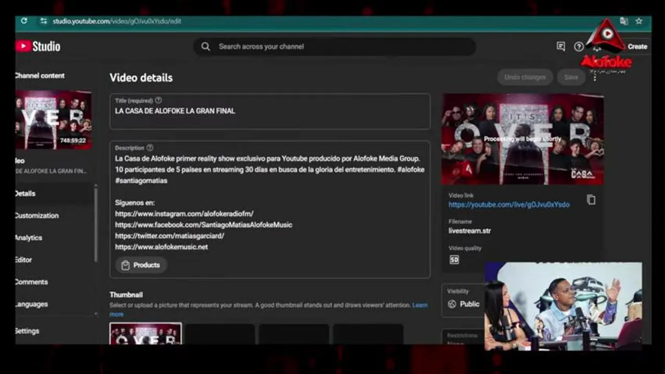Click the Products button under description
The image size is (665, 374).
[x=140, y=265]
